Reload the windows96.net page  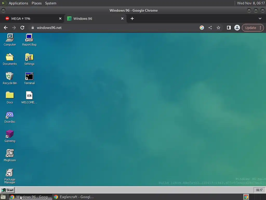tap(22, 28)
